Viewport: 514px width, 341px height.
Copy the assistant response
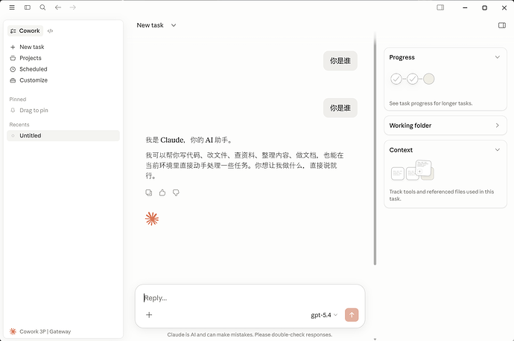(x=149, y=193)
